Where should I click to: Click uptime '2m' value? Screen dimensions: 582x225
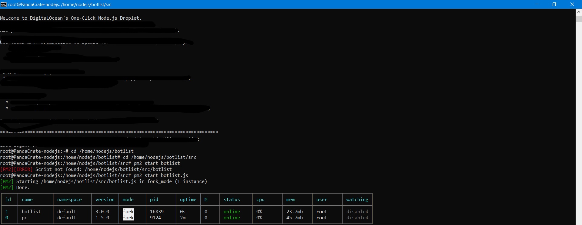click(x=183, y=218)
